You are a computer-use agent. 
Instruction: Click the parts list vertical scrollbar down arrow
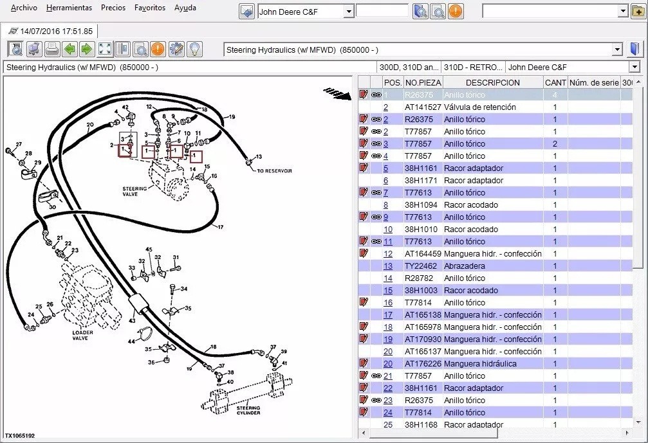[639, 422]
